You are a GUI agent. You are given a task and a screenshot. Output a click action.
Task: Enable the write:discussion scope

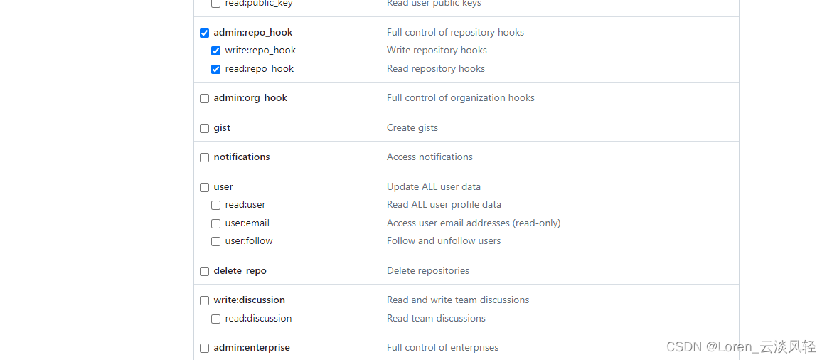pyautogui.click(x=205, y=301)
